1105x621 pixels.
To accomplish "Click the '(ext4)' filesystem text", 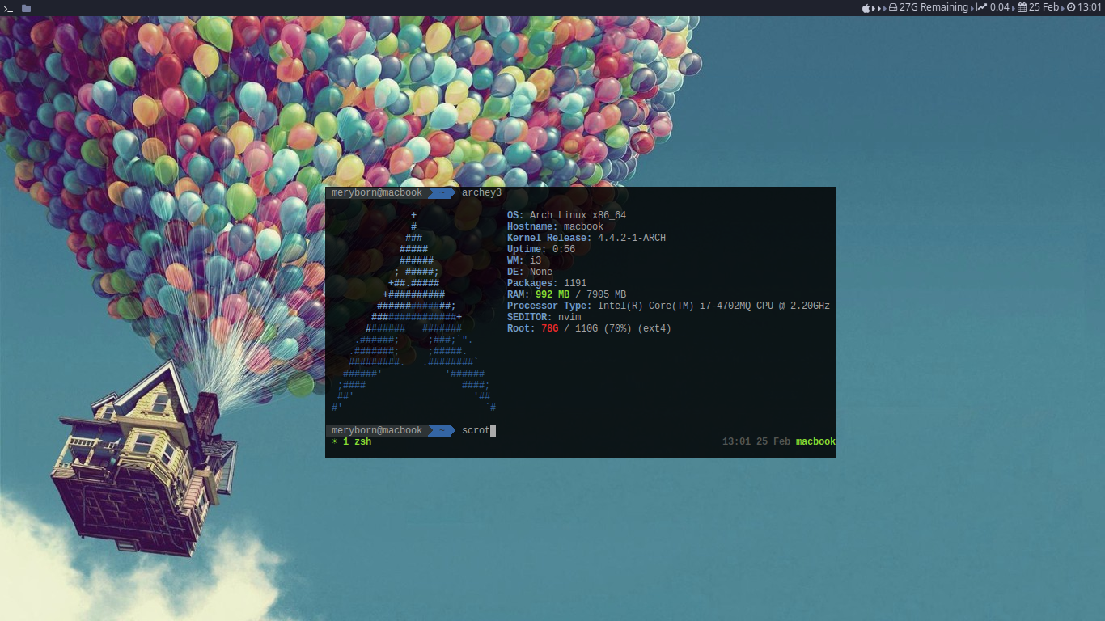I will click(x=654, y=329).
